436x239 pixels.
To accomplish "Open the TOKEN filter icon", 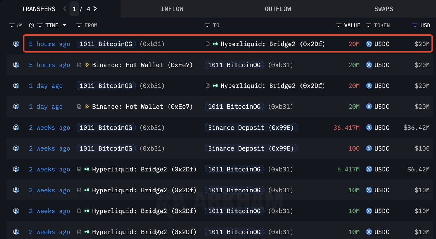I will click(x=368, y=25).
